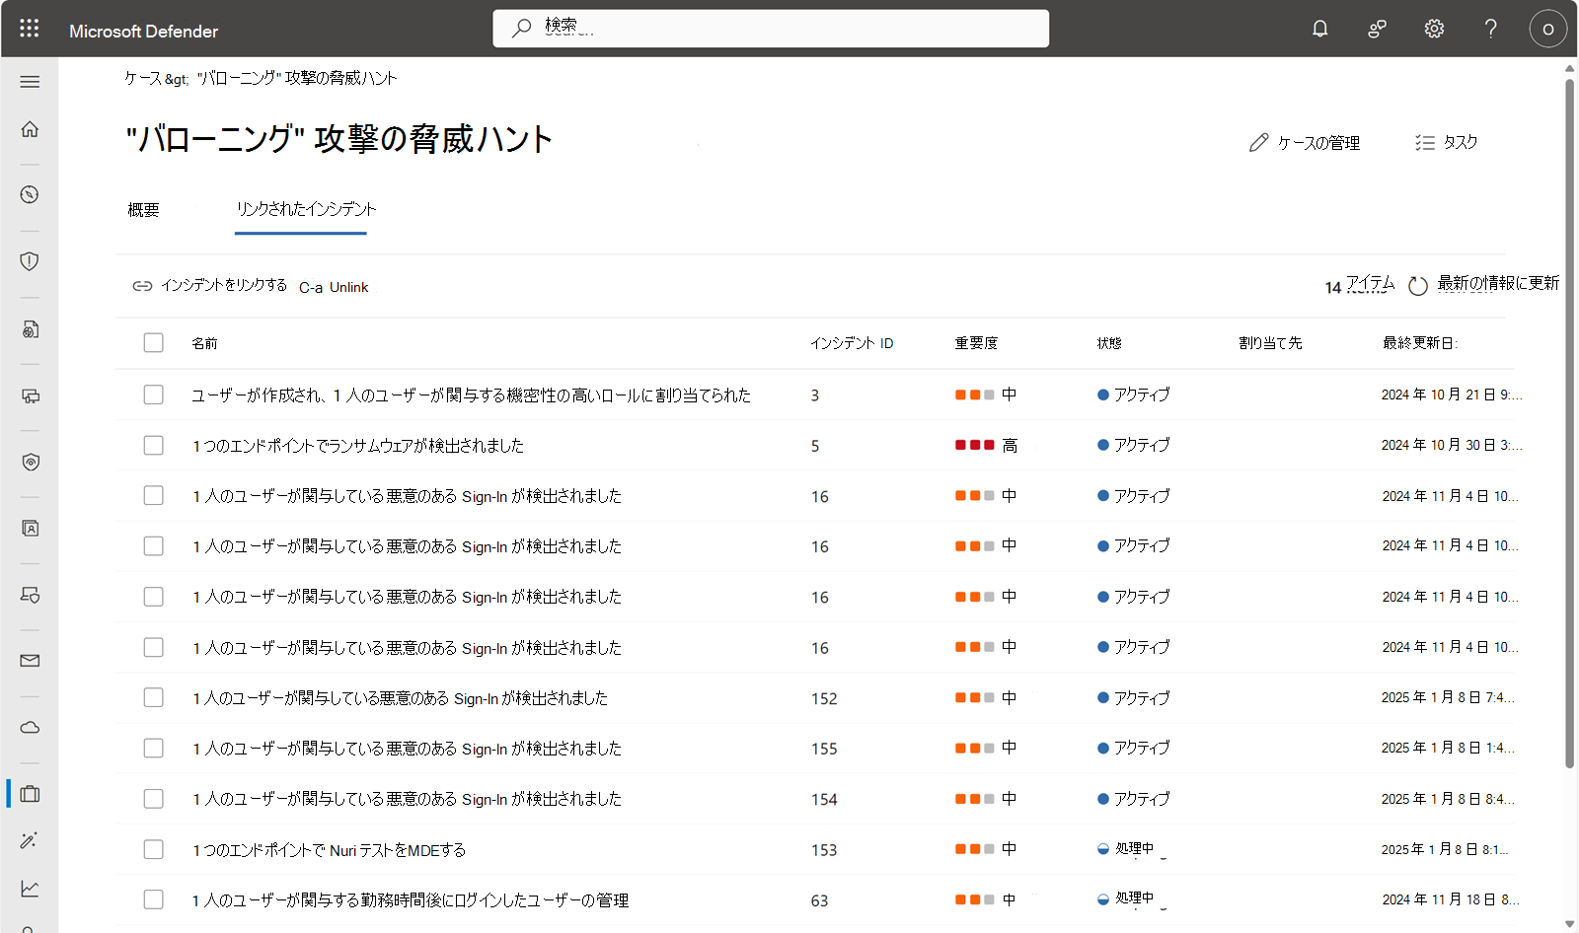Select the briefcase cases icon in sidebar

click(x=30, y=793)
